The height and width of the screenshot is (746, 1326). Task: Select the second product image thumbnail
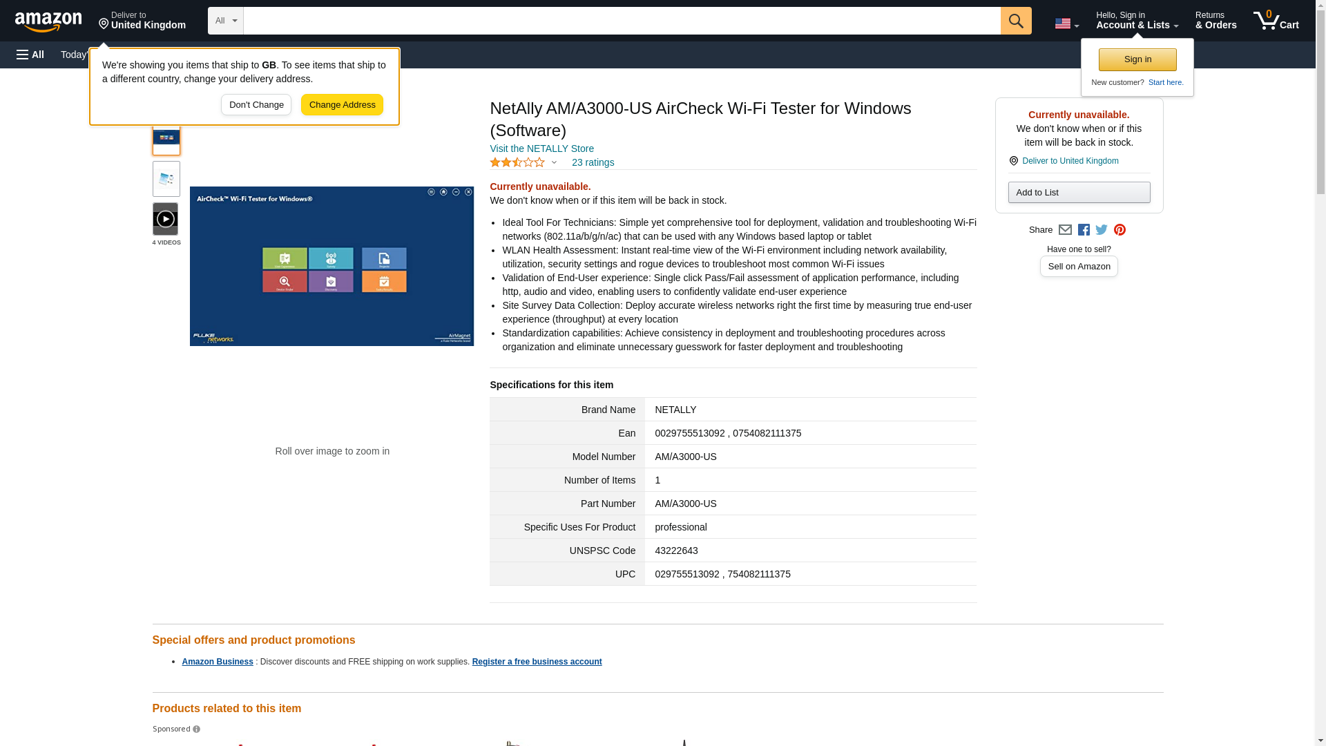166,179
